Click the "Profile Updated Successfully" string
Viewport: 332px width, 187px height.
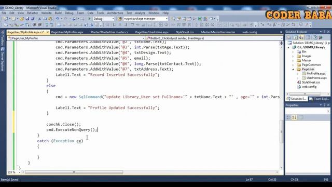point(122,108)
